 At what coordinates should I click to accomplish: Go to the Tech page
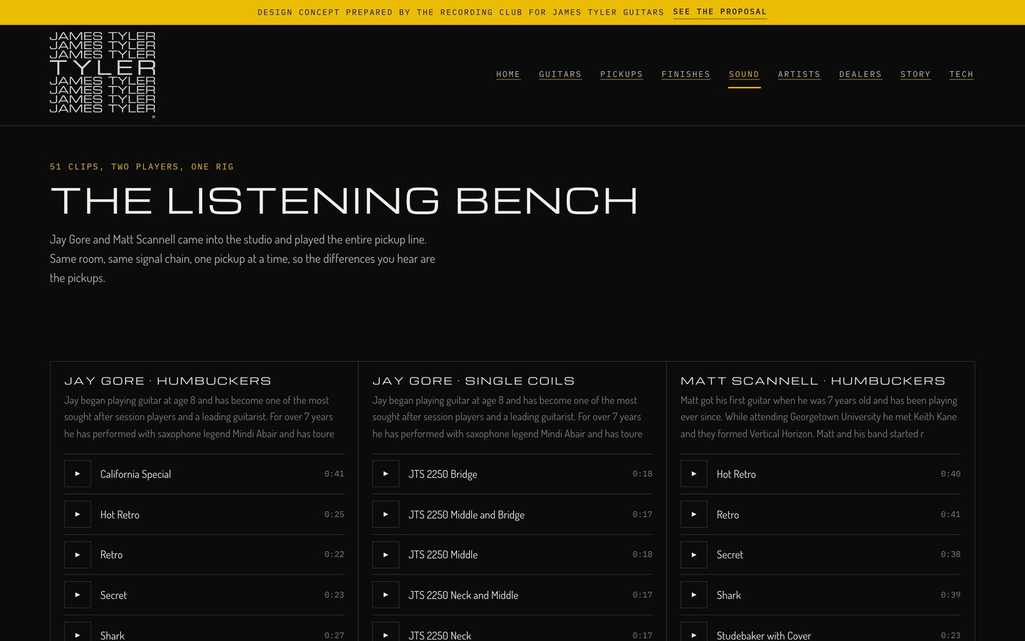pyautogui.click(x=961, y=74)
